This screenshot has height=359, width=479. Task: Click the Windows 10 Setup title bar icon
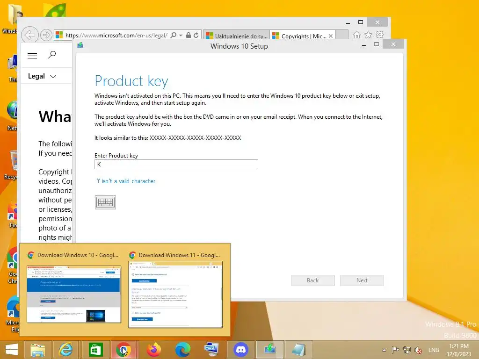tap(80, 45)
